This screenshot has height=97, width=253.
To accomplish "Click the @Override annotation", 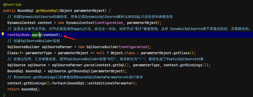I will 12,5.
